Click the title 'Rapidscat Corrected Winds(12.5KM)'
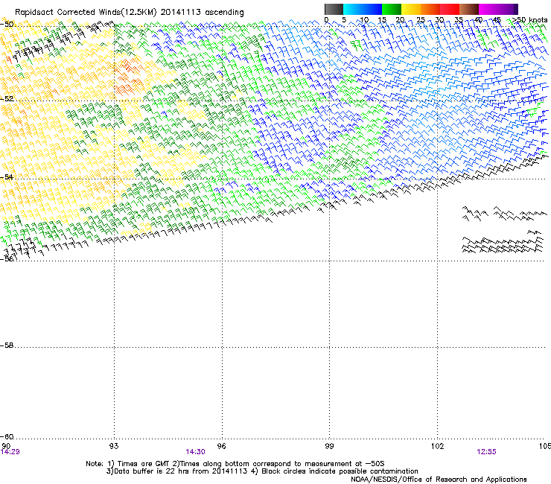Image resolution: width=551 pixels, height=484 pixels. (86, 13)
